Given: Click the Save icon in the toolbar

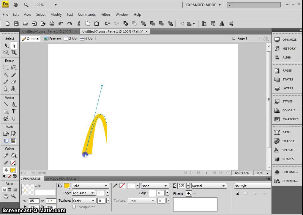Looking at the screenshot, I should point(16,24).
